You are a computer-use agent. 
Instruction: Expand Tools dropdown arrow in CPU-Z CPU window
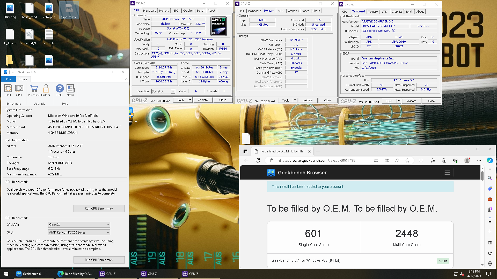point(190,100)
